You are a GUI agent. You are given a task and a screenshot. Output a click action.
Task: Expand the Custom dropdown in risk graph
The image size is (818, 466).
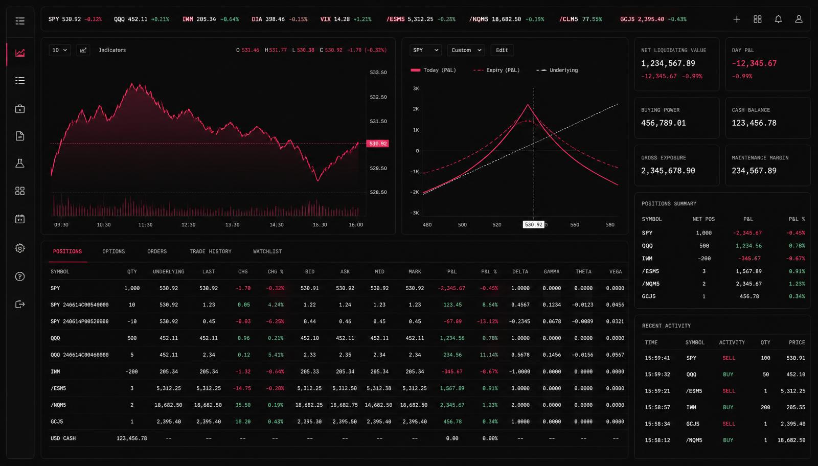coord(466,50)
